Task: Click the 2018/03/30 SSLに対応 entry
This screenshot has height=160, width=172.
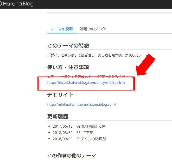Action: pos(73,133)
